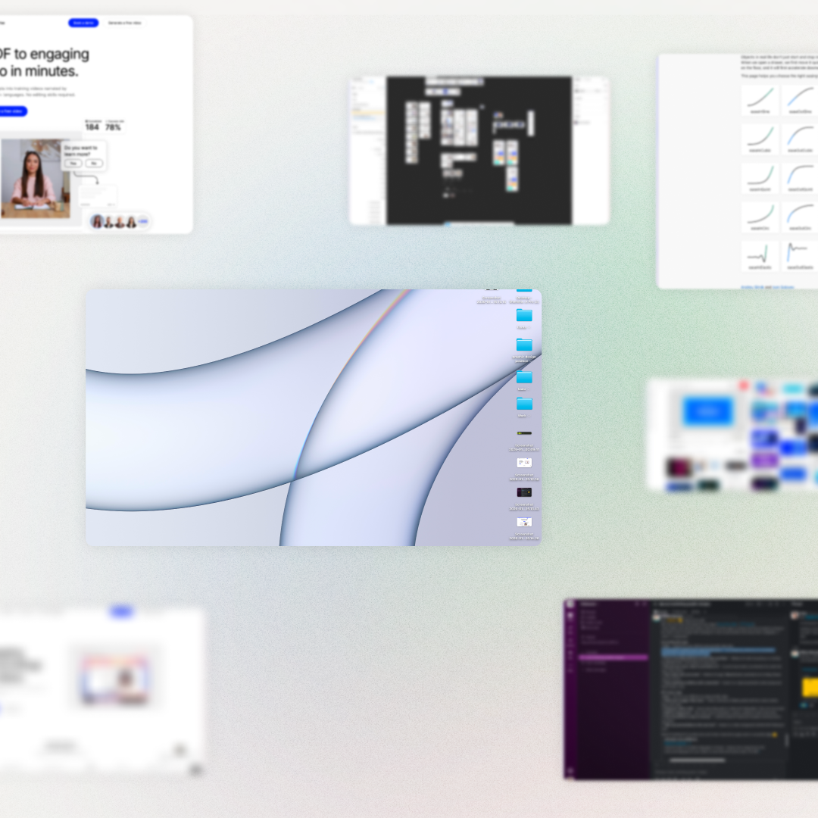Image resolution: width=818 pixels, height=818 pixels.
Task: Follow the Ivan Solovev author link
Action: pyautogui.click(x=783, y=287)
